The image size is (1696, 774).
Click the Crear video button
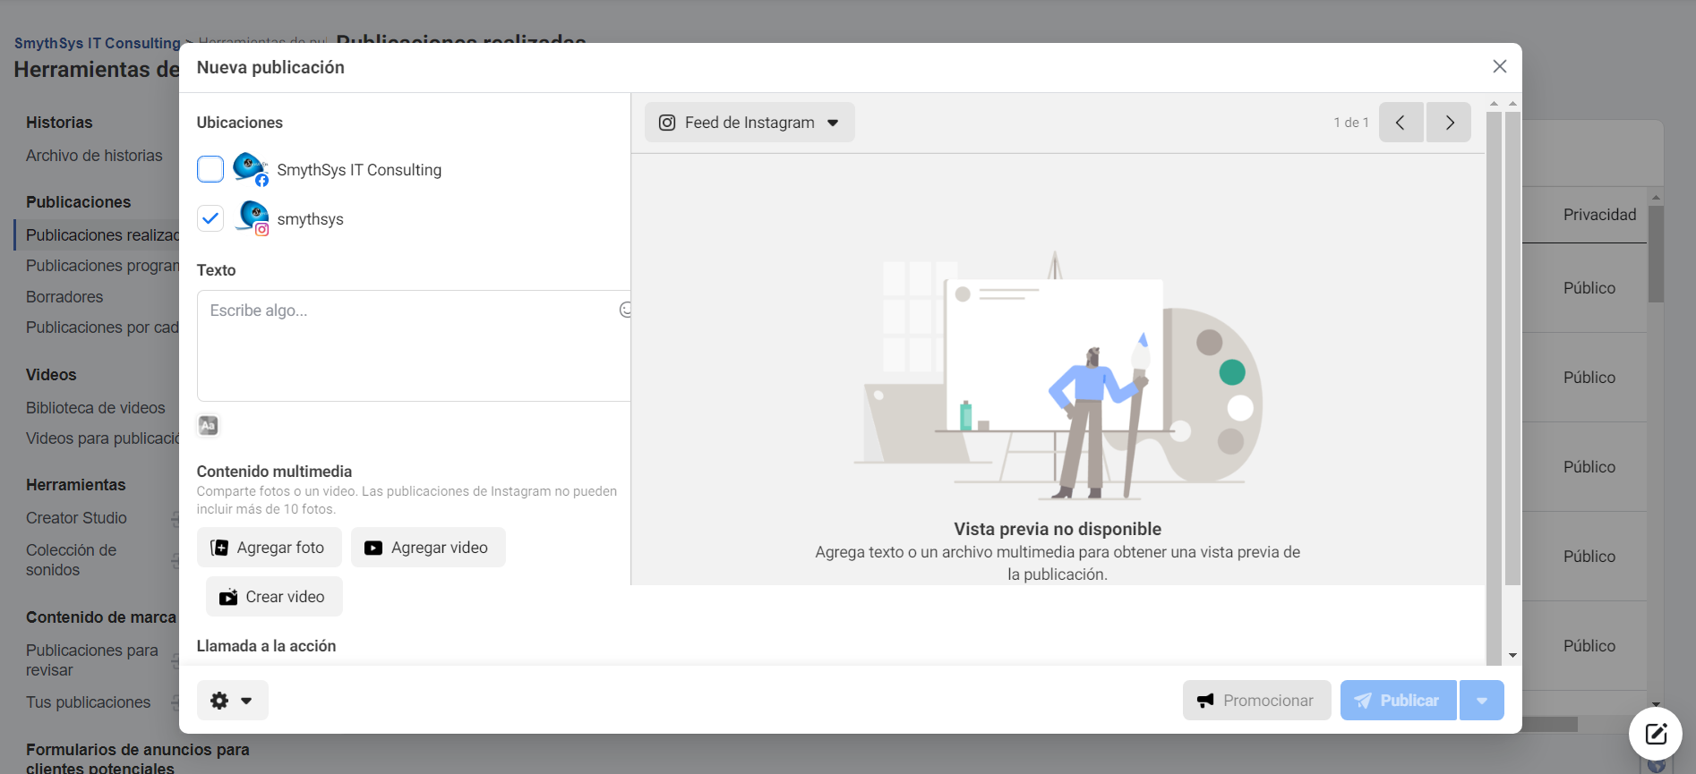(274, 597)
